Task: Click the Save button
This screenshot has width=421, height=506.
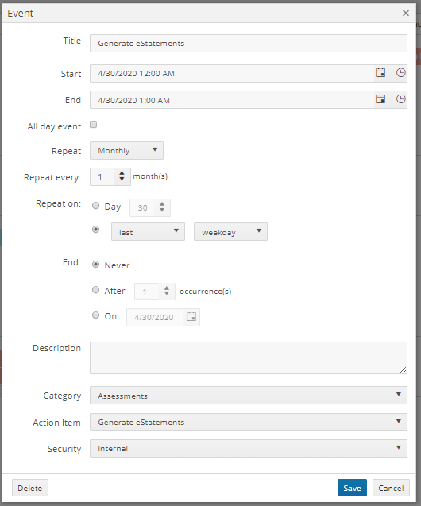Action: 352,488
